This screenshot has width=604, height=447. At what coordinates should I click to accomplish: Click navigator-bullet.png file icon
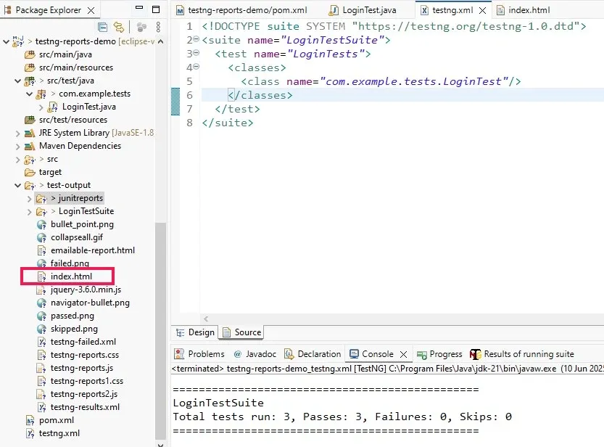click(41, 303)
